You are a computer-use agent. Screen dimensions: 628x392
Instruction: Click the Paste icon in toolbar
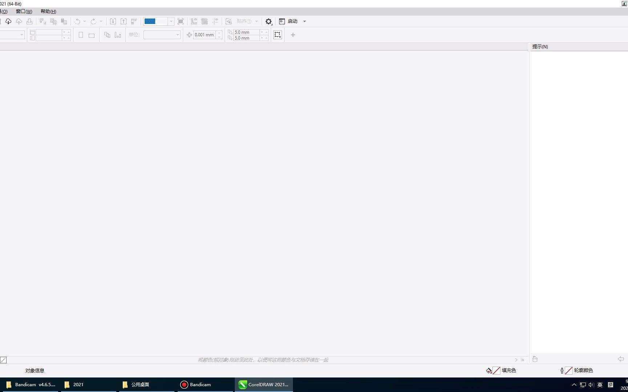tap(64, 21)
